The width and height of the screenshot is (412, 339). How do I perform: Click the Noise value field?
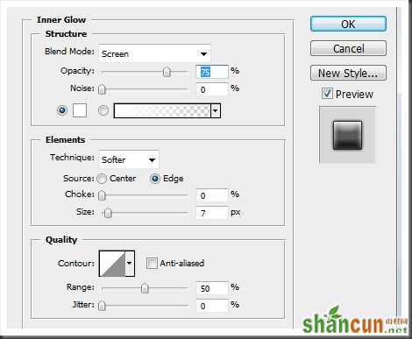(x=212, y=89)
